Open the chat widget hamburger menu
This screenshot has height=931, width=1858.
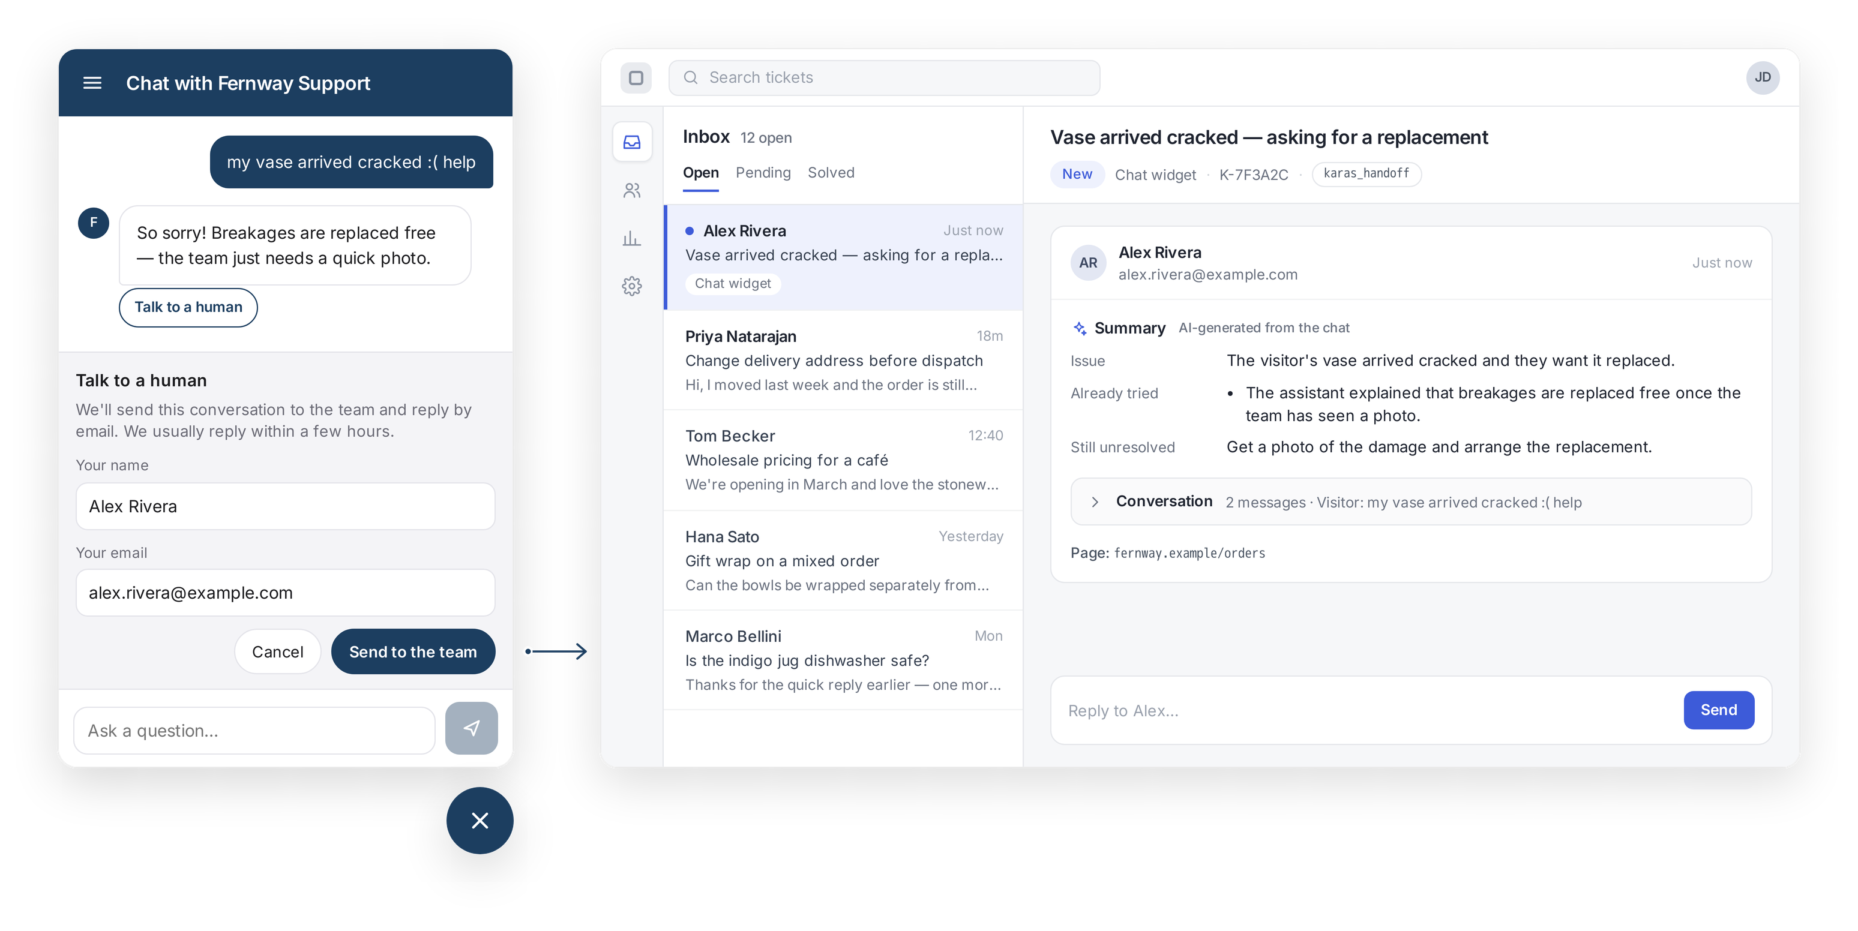[92, 83]
